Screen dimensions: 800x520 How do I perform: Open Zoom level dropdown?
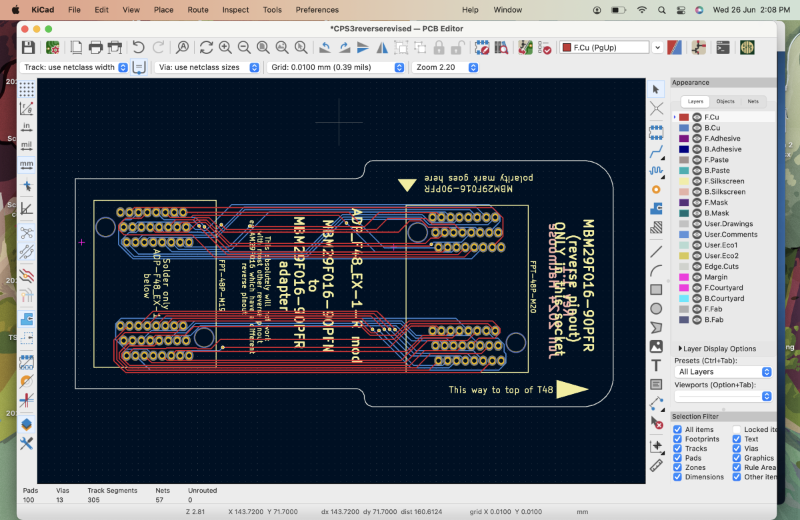445,67
